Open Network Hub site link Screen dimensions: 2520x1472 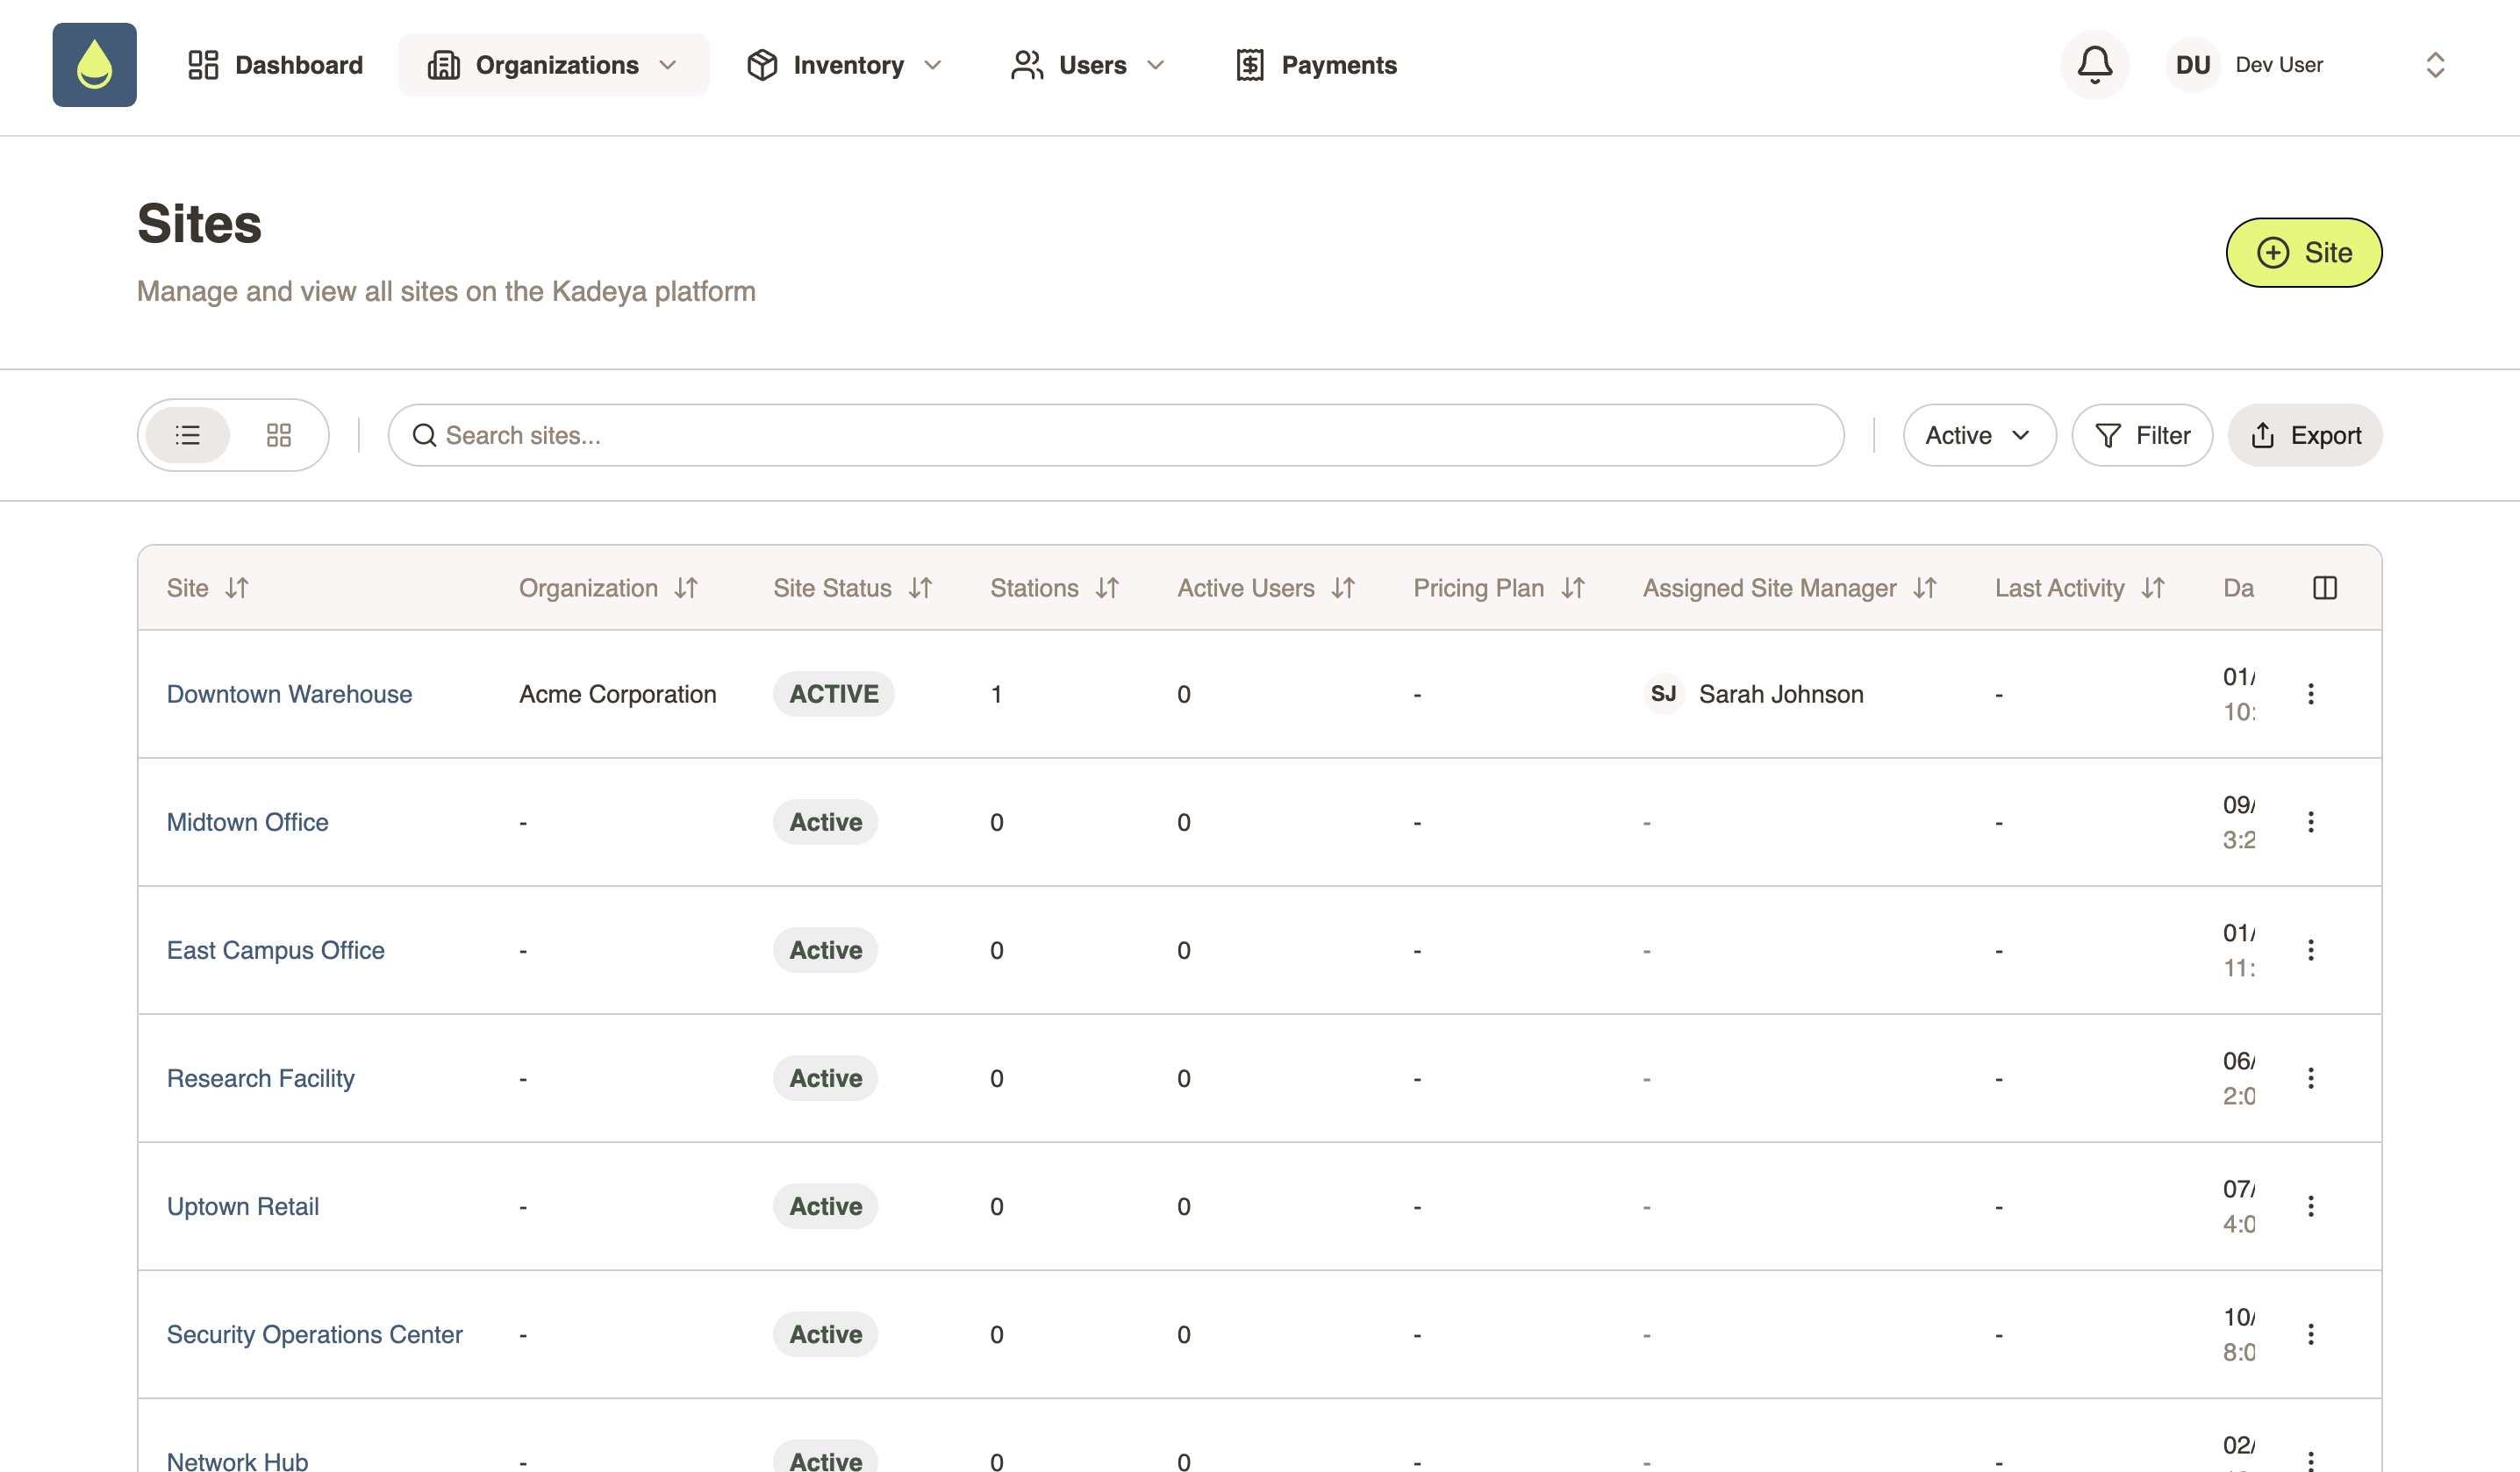(237, 1461)
